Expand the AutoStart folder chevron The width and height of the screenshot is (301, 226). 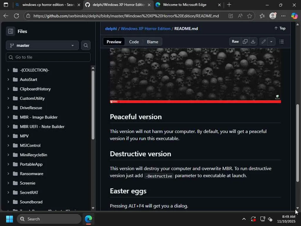(x=8, y=79)
